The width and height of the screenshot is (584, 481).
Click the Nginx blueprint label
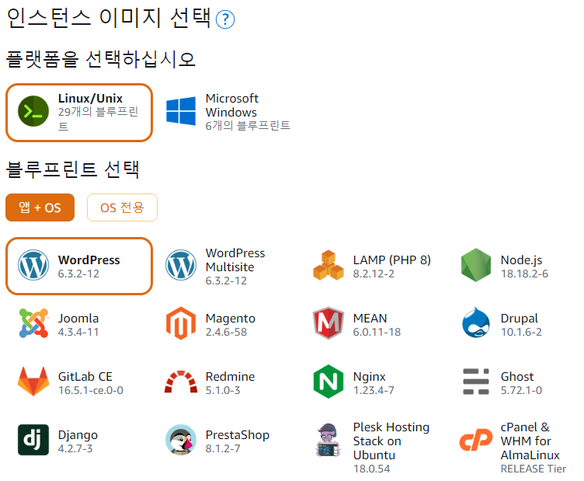coord(369,377)
